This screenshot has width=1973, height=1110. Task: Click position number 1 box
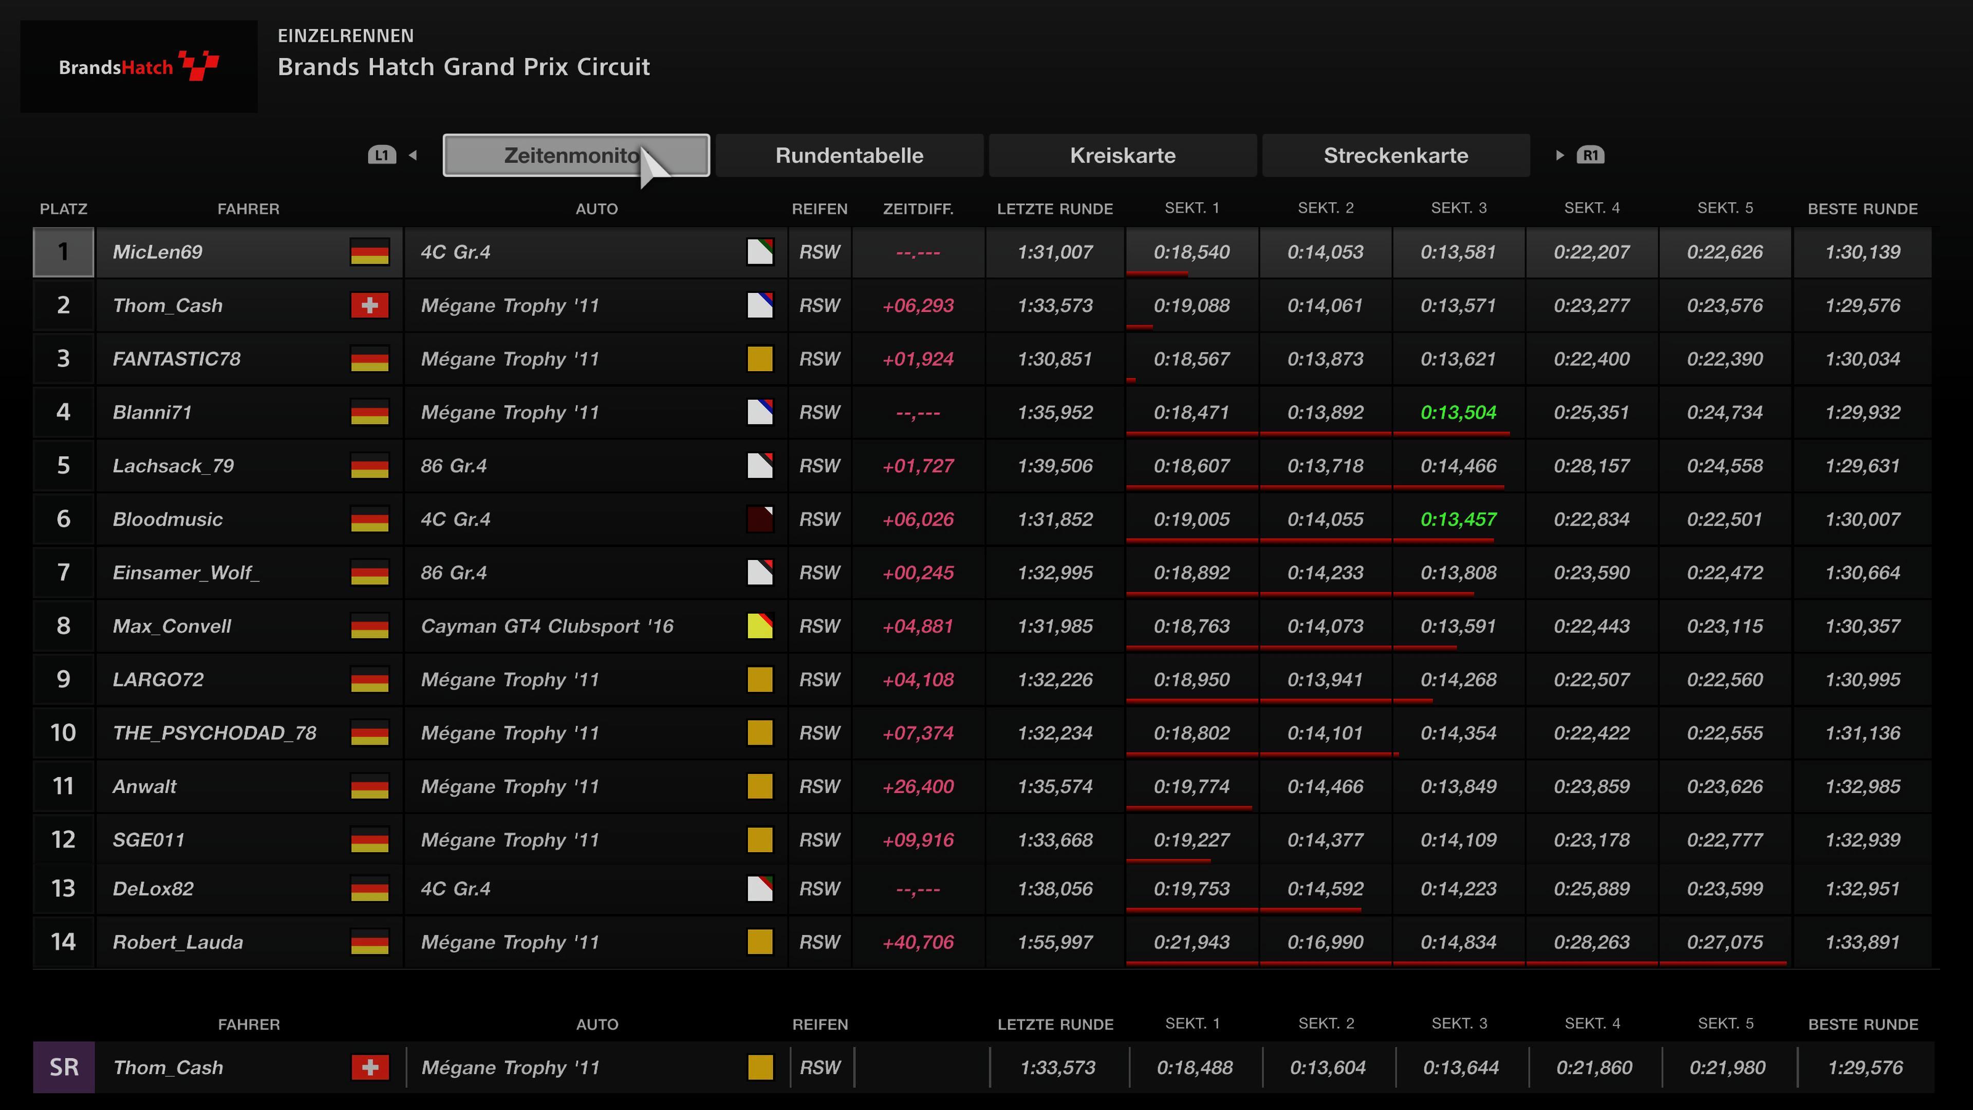click(64, 252)
